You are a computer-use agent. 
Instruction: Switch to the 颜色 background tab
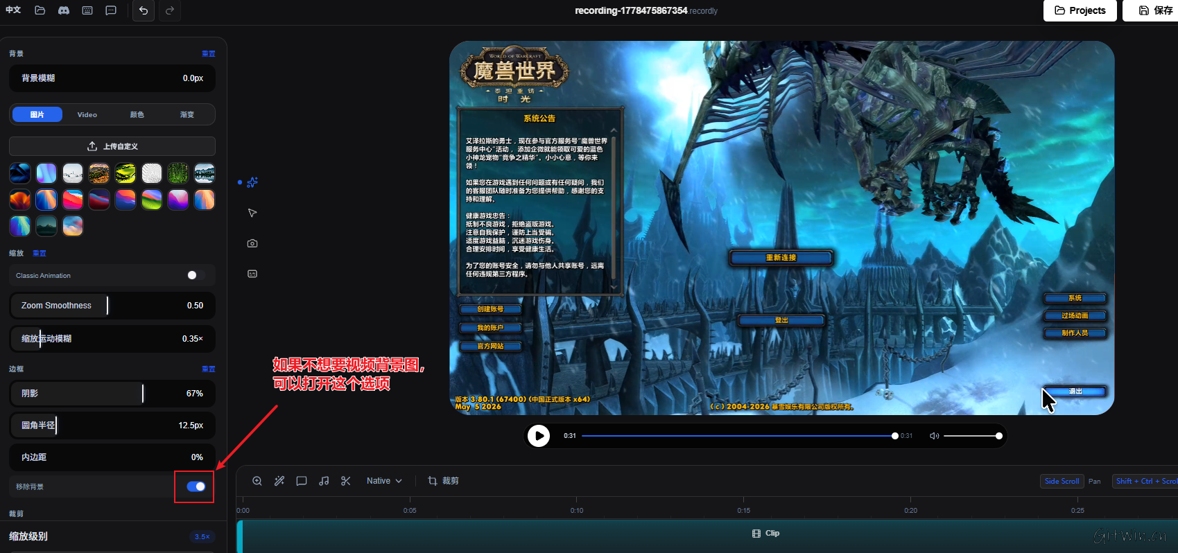pos(137,114)
